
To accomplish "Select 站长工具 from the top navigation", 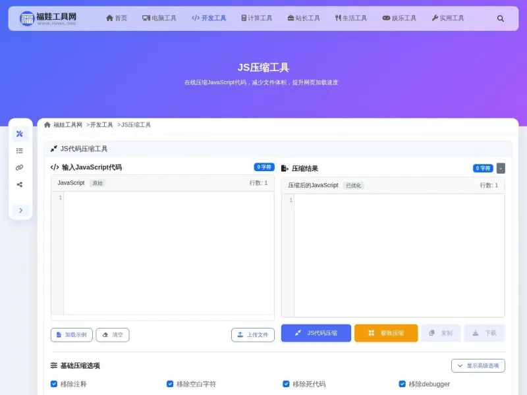I will coord(304,18).
